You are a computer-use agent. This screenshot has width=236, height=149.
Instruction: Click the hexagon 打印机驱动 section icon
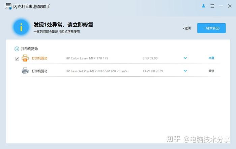[17, 49]
